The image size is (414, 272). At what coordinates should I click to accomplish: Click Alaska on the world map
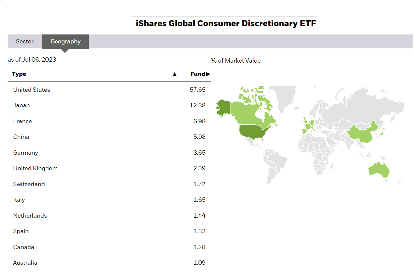point(224,107)
